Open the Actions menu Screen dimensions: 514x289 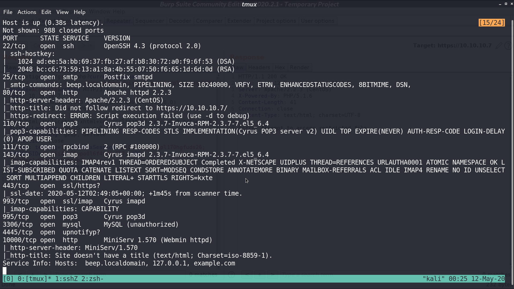tap(27, 12)
